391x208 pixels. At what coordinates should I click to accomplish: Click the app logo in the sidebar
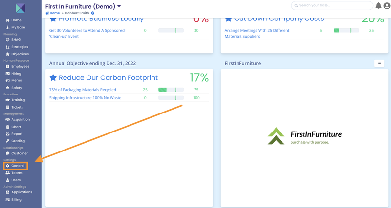[x=21, y=8]
